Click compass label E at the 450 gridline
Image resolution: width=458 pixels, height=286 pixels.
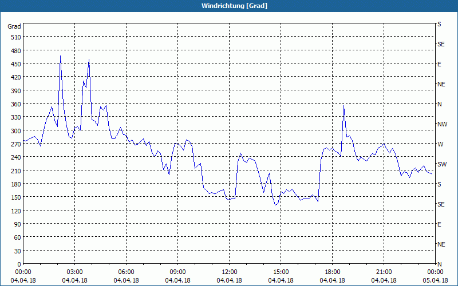(439, 64)
